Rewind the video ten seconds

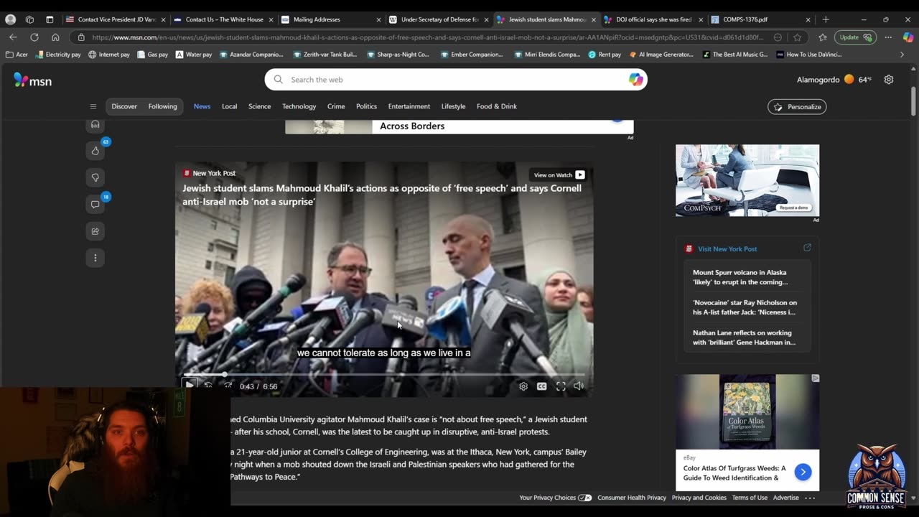pos(208,386)
